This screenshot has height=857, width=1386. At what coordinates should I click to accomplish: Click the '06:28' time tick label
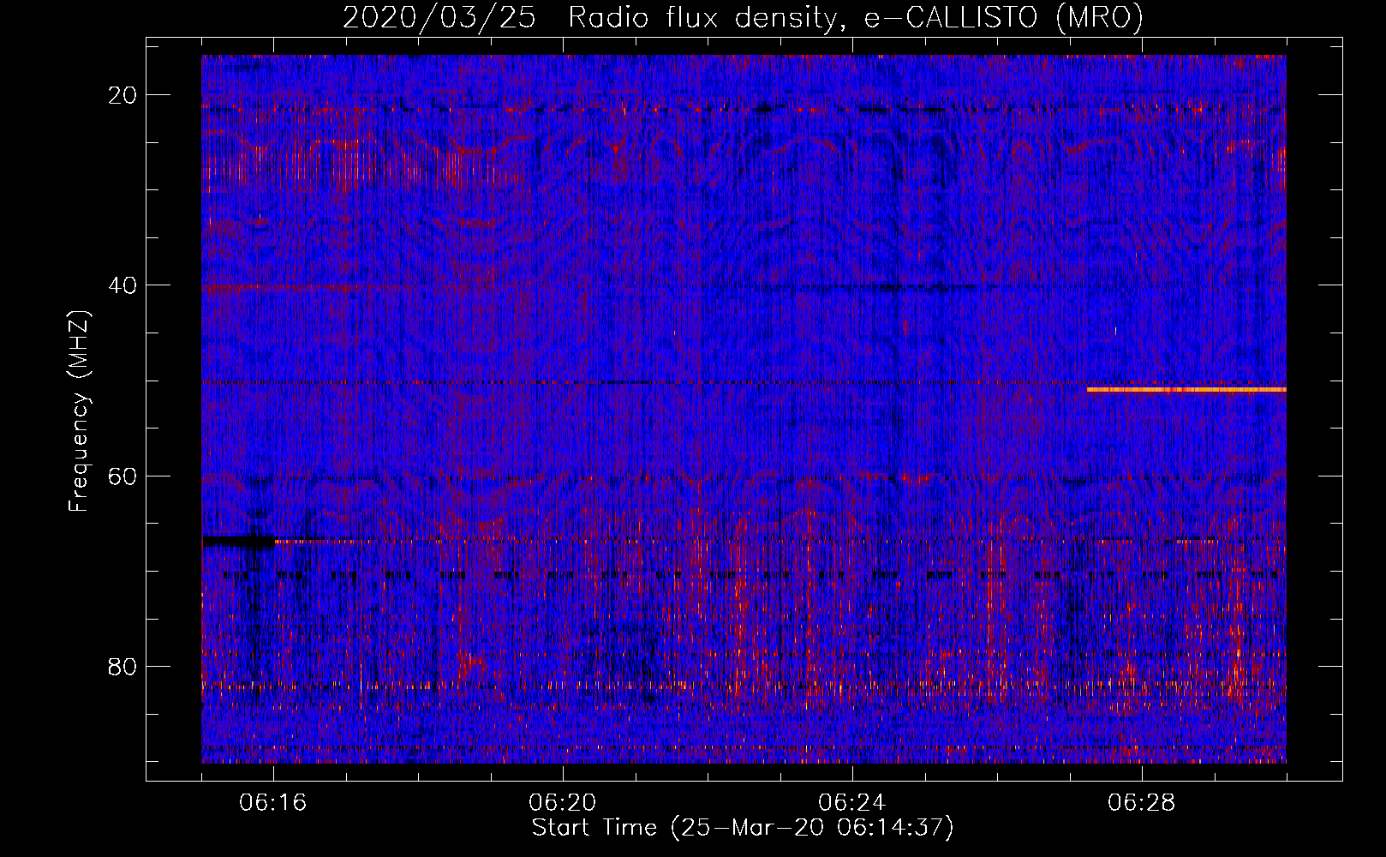coord(1142,803)
